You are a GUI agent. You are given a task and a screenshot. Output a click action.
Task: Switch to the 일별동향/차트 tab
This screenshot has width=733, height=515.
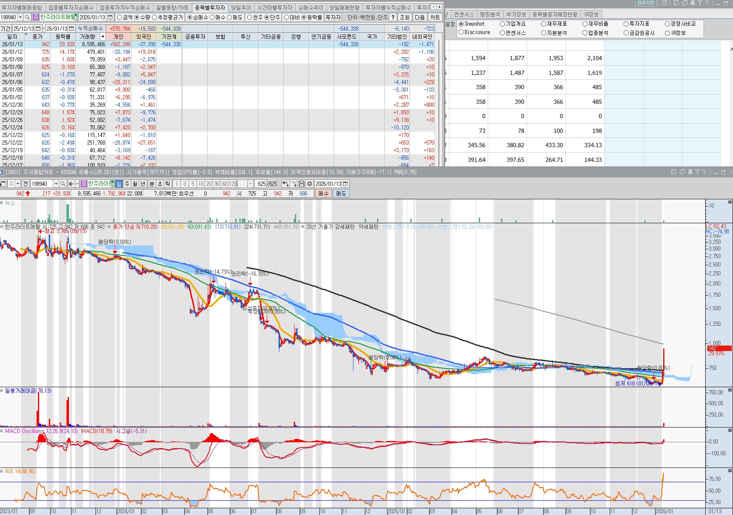point(173,8)
